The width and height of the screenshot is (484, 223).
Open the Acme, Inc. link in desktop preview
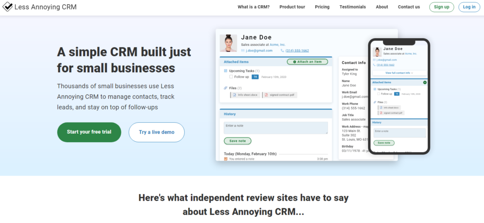[x=277, y=45]
